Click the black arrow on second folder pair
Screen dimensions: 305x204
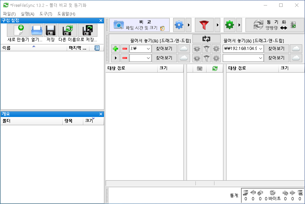[116, 58]
